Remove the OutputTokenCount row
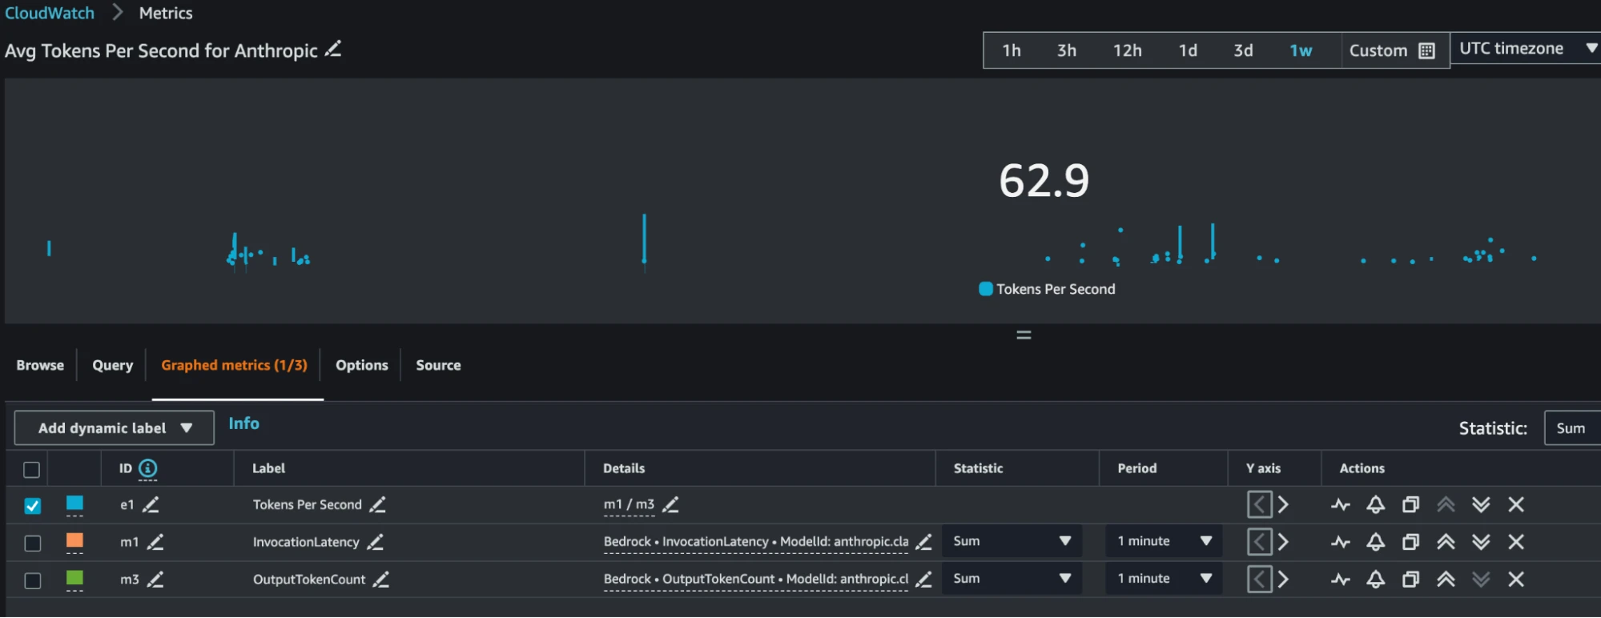Viewport: 1601px width, 618px height. tap(1516, 580)
